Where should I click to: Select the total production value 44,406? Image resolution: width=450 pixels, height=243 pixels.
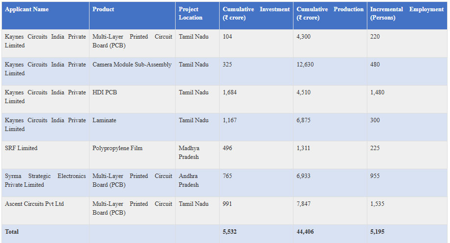tap(305, 232)
